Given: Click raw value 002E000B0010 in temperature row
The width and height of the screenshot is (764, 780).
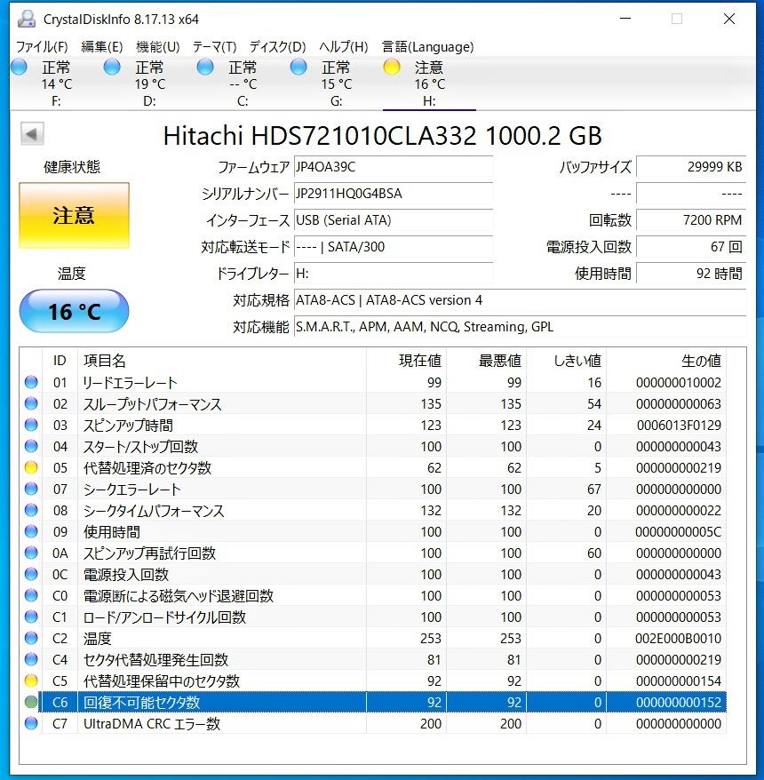Looking at the screenshot, I should pyautogui.click(x=678, y=638).
